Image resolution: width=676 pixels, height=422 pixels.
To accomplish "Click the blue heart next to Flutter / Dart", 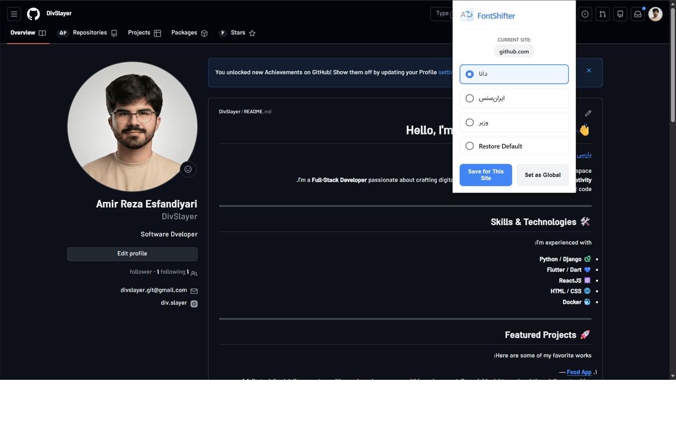I will click(587, 270).
